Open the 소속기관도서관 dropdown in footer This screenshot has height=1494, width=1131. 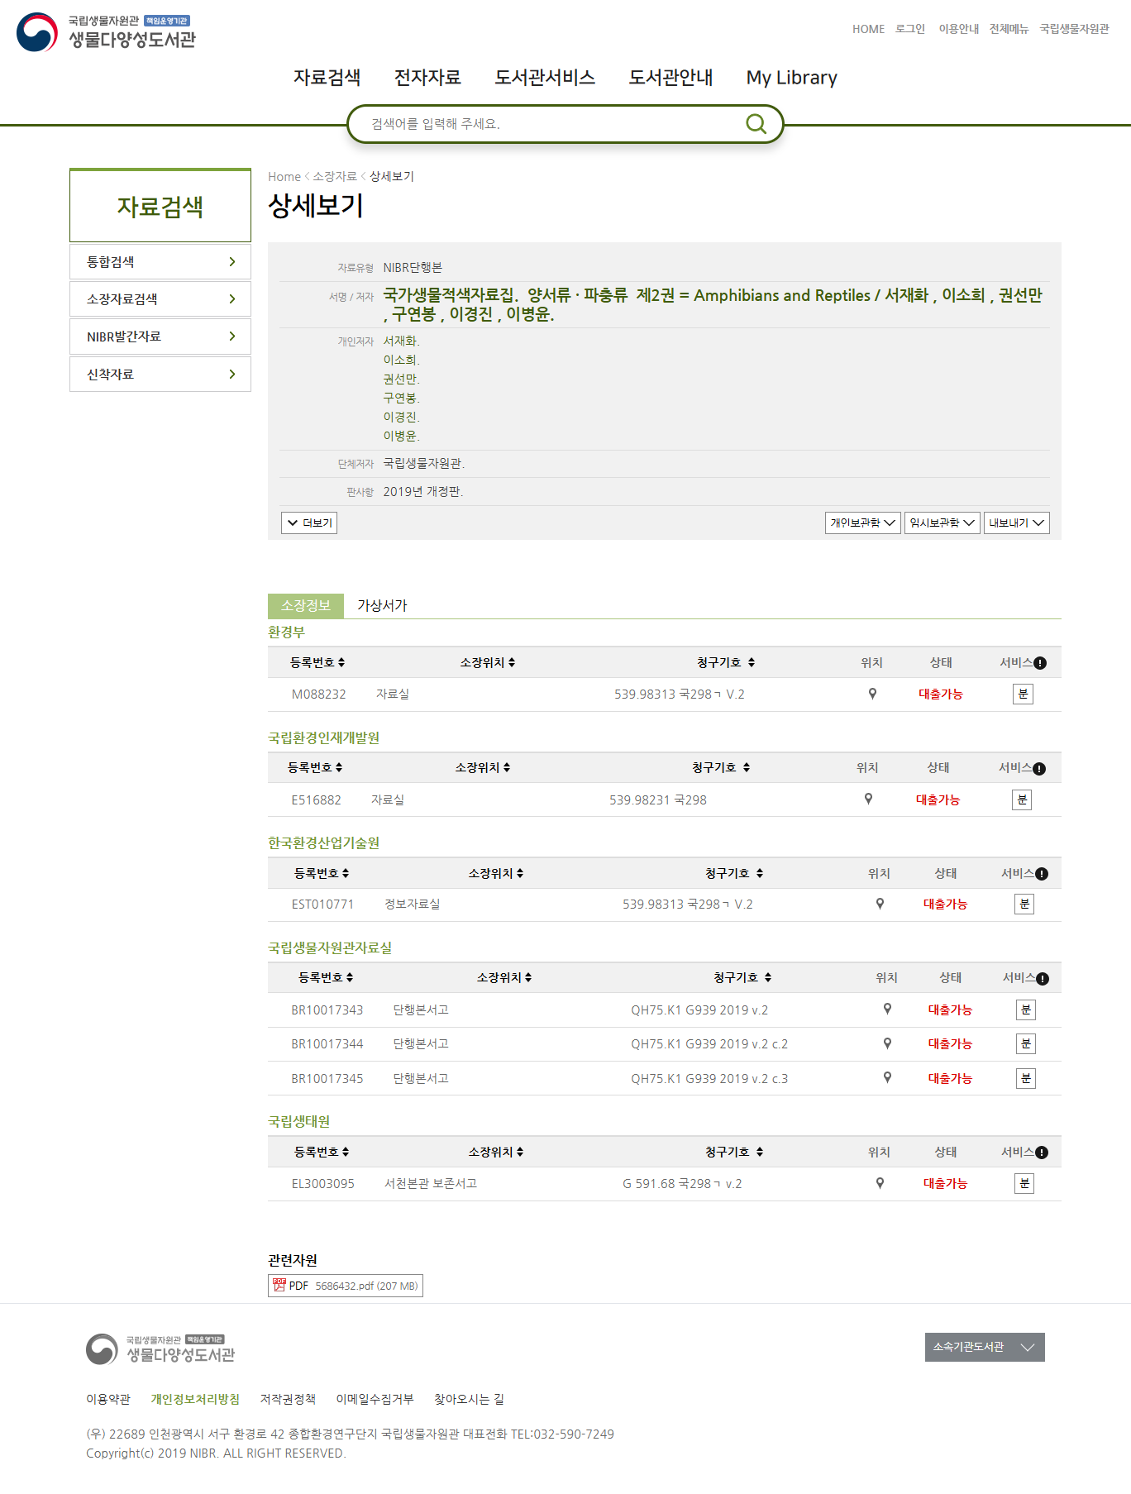(984, 1347)
